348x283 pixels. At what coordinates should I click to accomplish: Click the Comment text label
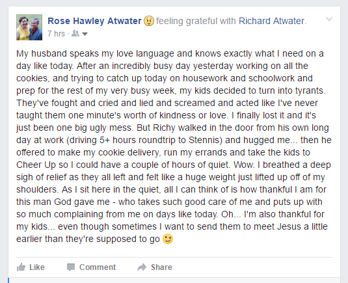(98, 267)
